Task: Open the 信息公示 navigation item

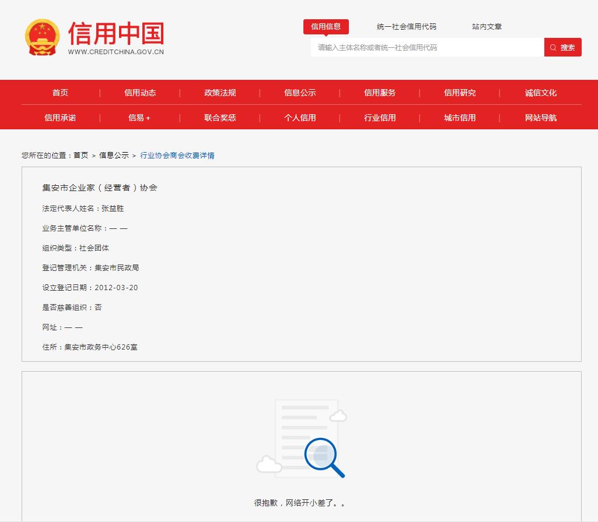Action: click(300, 93)
